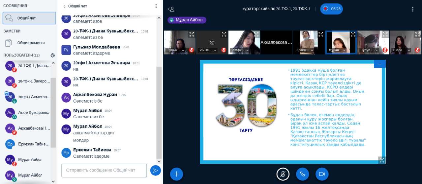This screenshot has width=422, height=184.
Task: Toggle user list panel icon
Action: [171, 9]
